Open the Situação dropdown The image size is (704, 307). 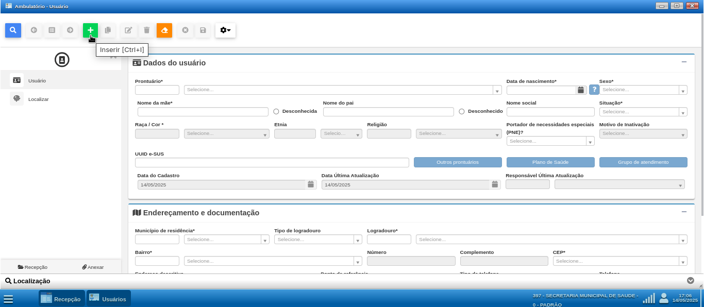[643, 112]
